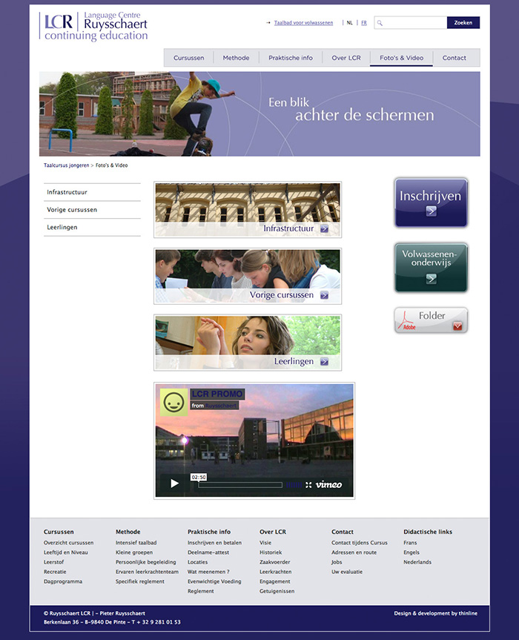The width and height of the screenshot is (519, 640).
Task: Click the Inschrijven button
Action: pyautogui.click(x=431, y=202)
